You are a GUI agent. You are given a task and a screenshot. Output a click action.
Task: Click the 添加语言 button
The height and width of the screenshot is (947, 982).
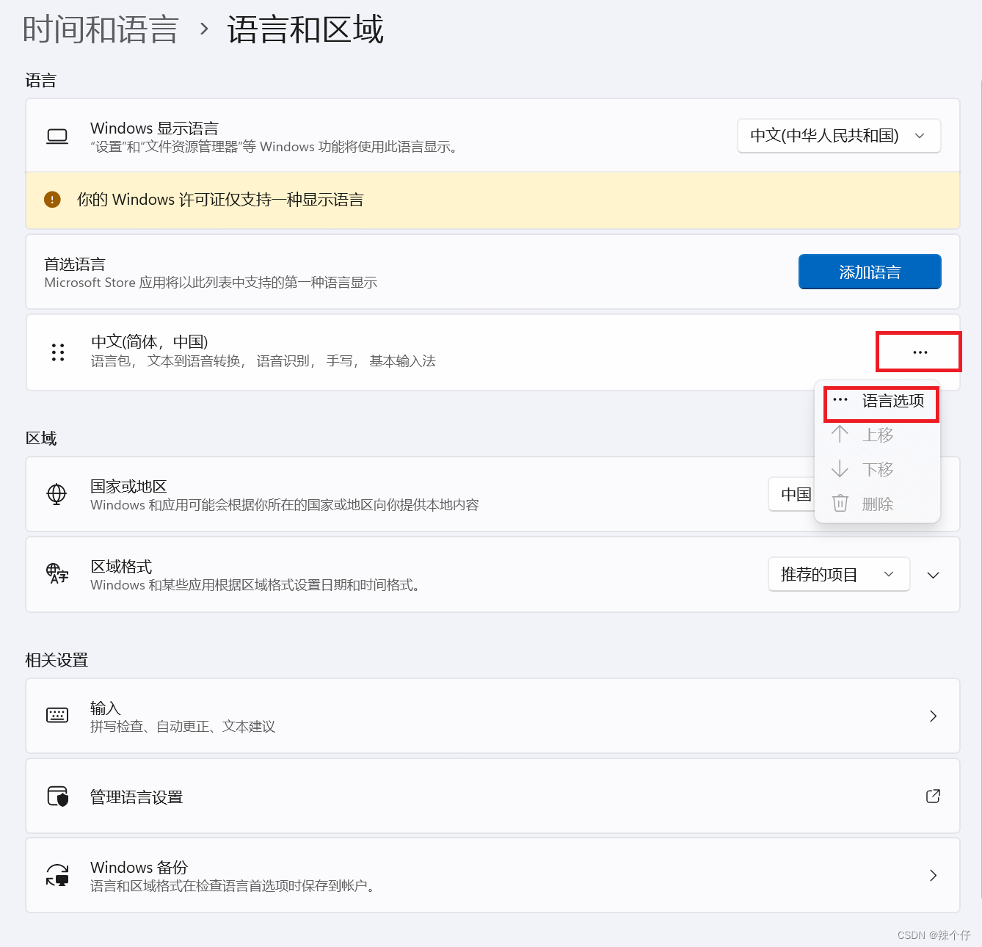(x=870, y=272)
